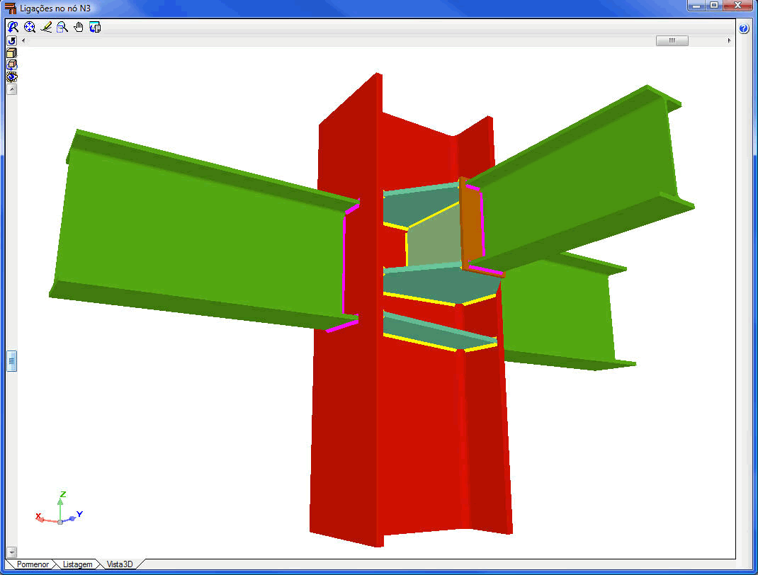Open the help question mark icon
This screenshot has width=758, height=575.
(x=744, y=28)
